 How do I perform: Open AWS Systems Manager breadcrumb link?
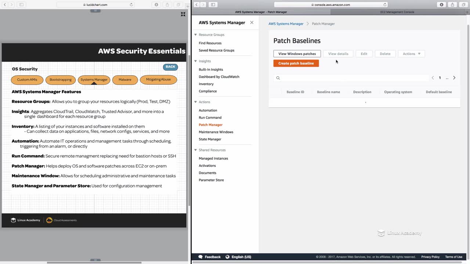(286, 24)
